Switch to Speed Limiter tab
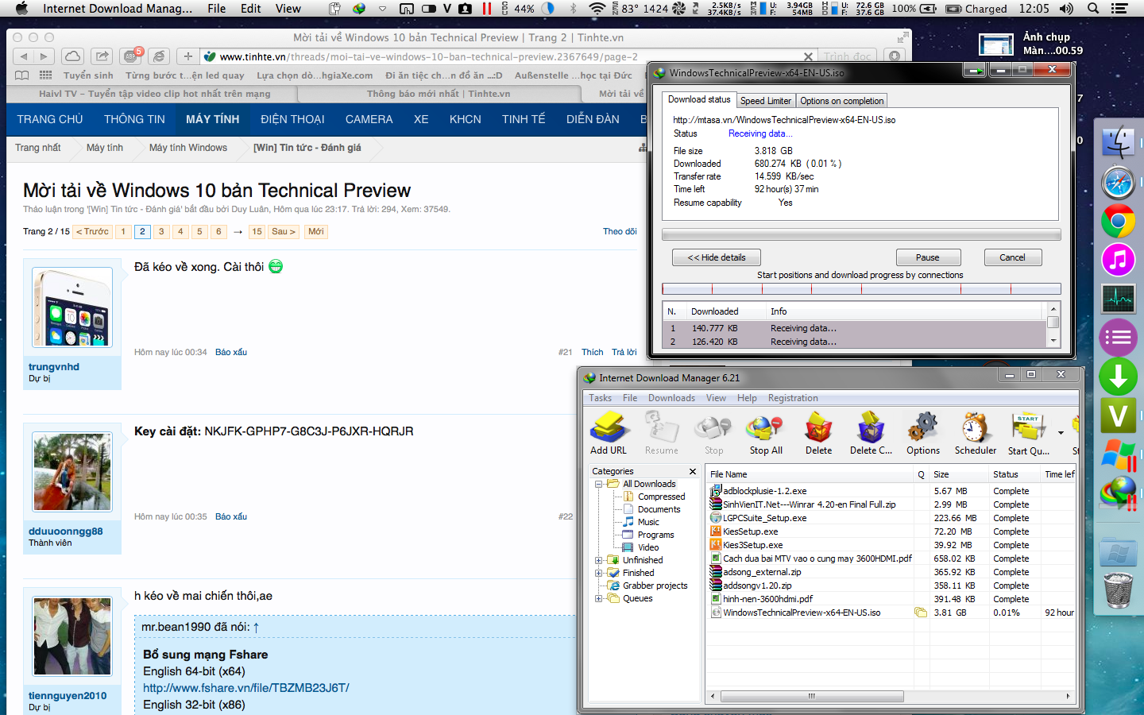Screen dimensions: 1144x715 tap(766, 101)
